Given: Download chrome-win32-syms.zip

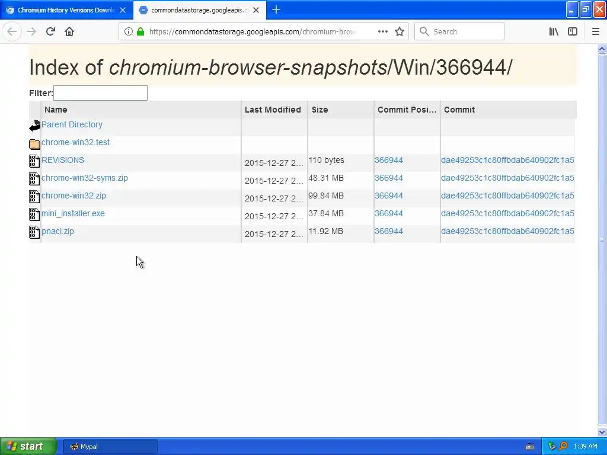Looking at the screenshot, I should click(84, 178).
